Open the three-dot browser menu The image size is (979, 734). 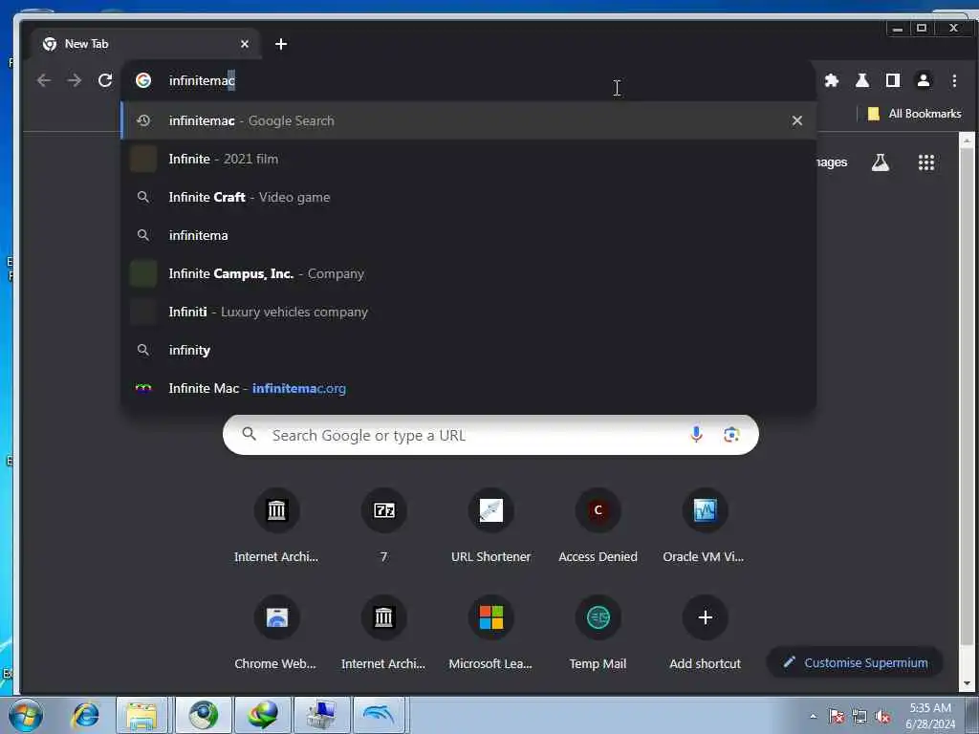tap(954, 80)
